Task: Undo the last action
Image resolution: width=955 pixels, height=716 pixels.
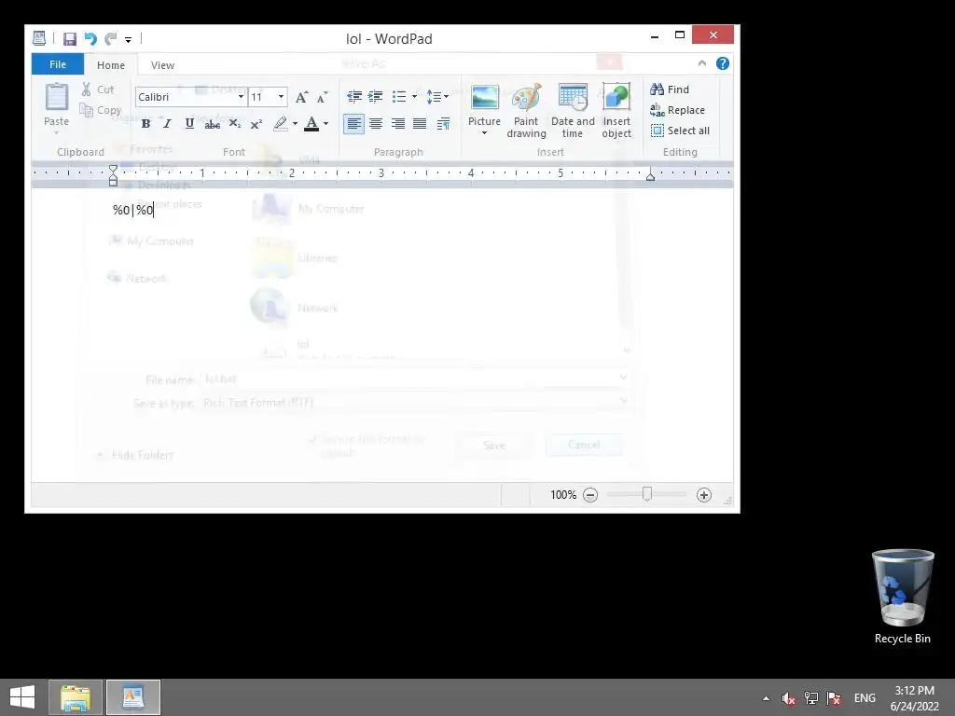Action: 90,39
